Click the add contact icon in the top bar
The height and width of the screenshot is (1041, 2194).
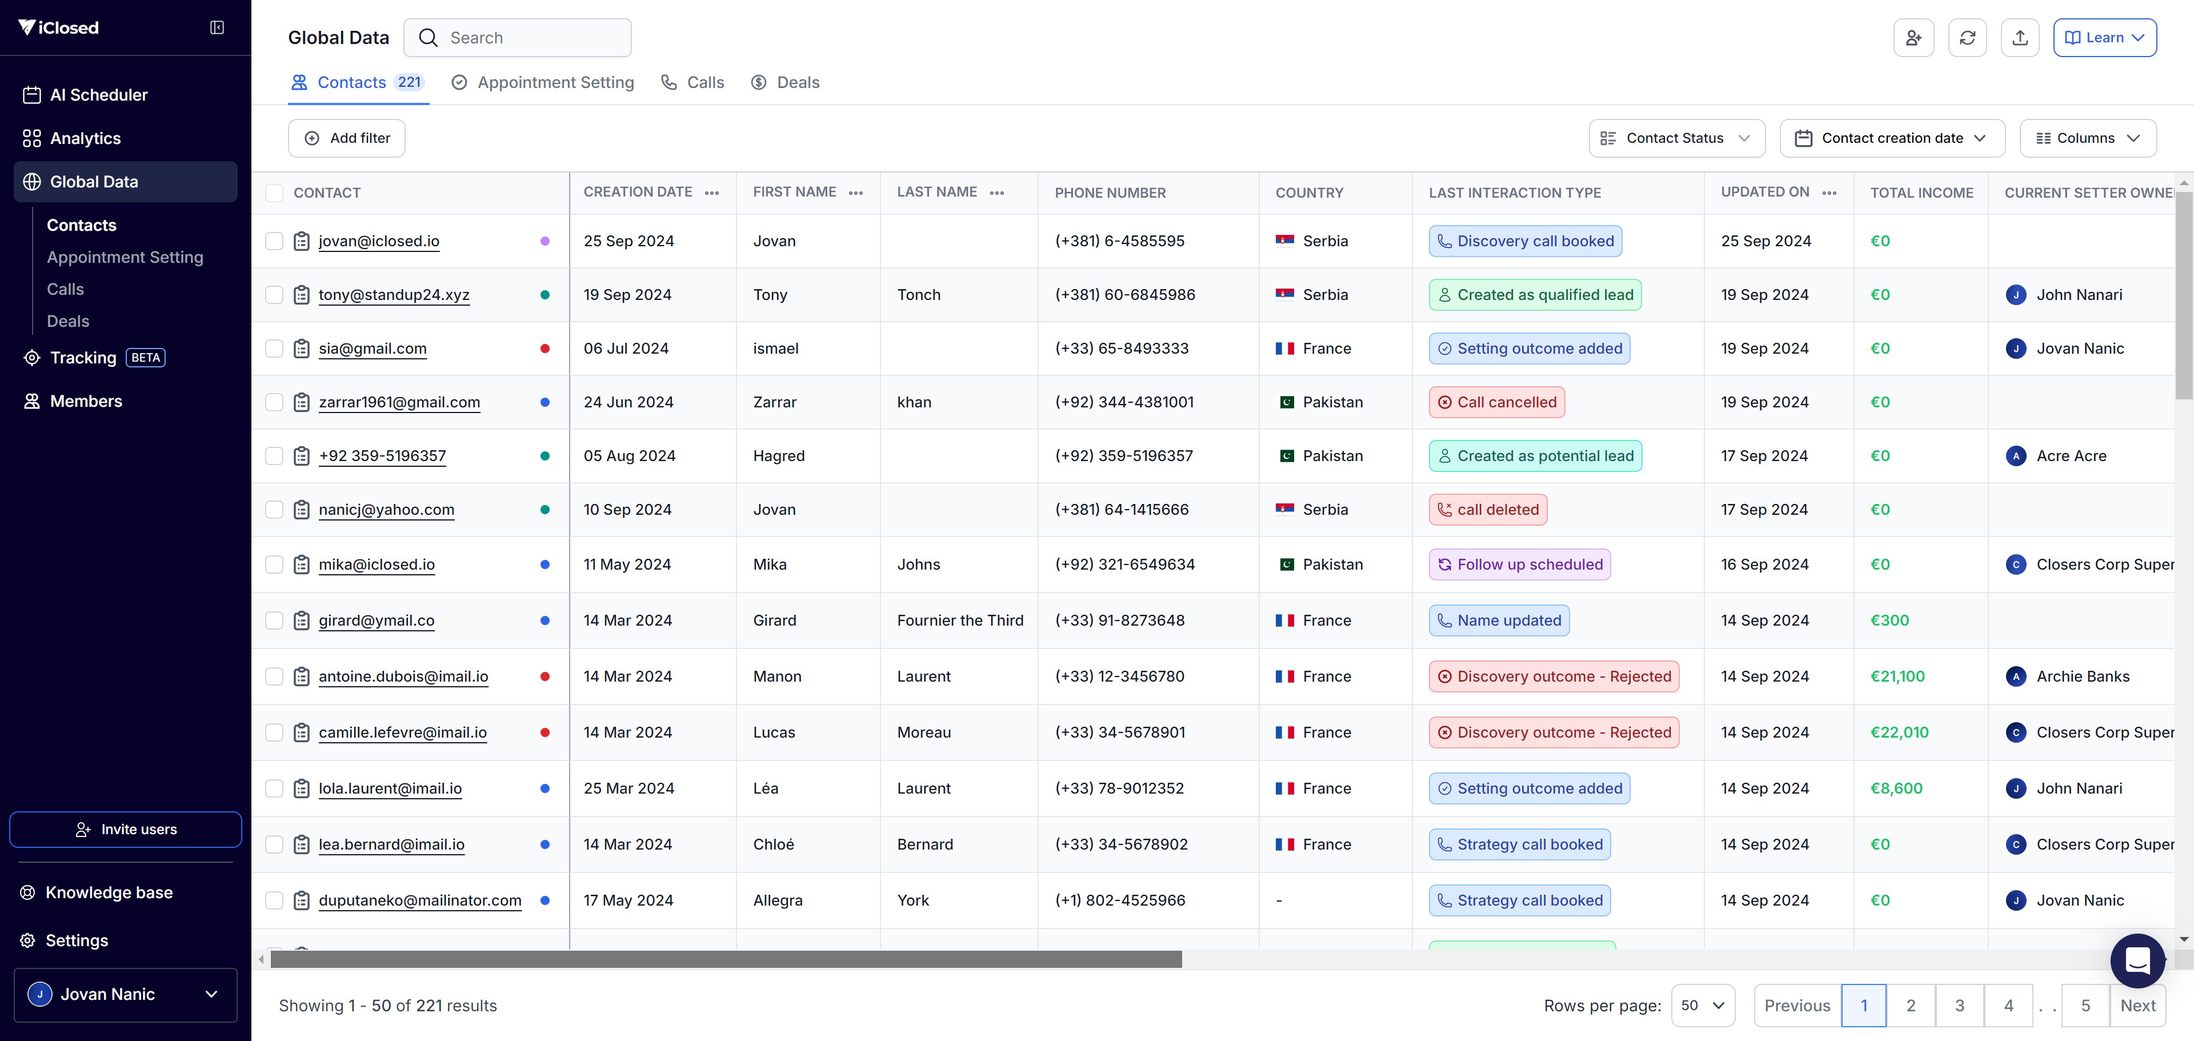[x=1913, y=38]
